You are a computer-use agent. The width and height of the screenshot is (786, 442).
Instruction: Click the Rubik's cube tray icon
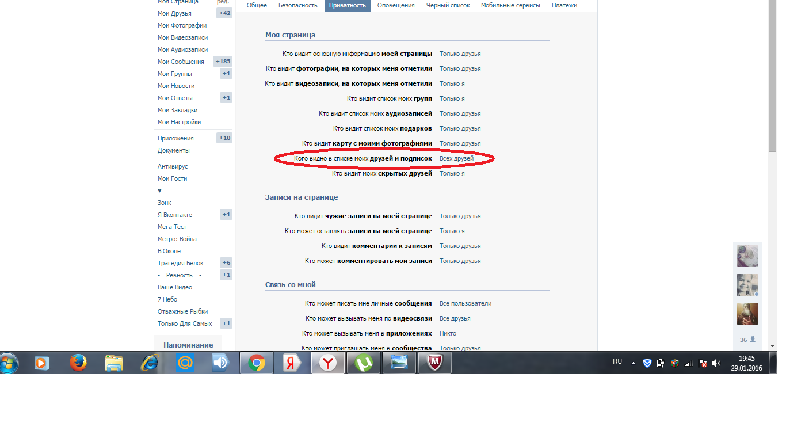674,363
